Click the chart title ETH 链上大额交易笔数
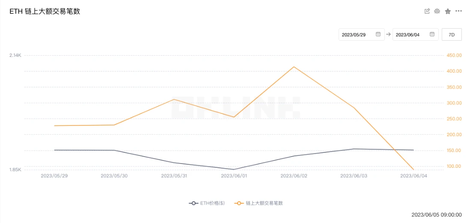 point(45,12)
